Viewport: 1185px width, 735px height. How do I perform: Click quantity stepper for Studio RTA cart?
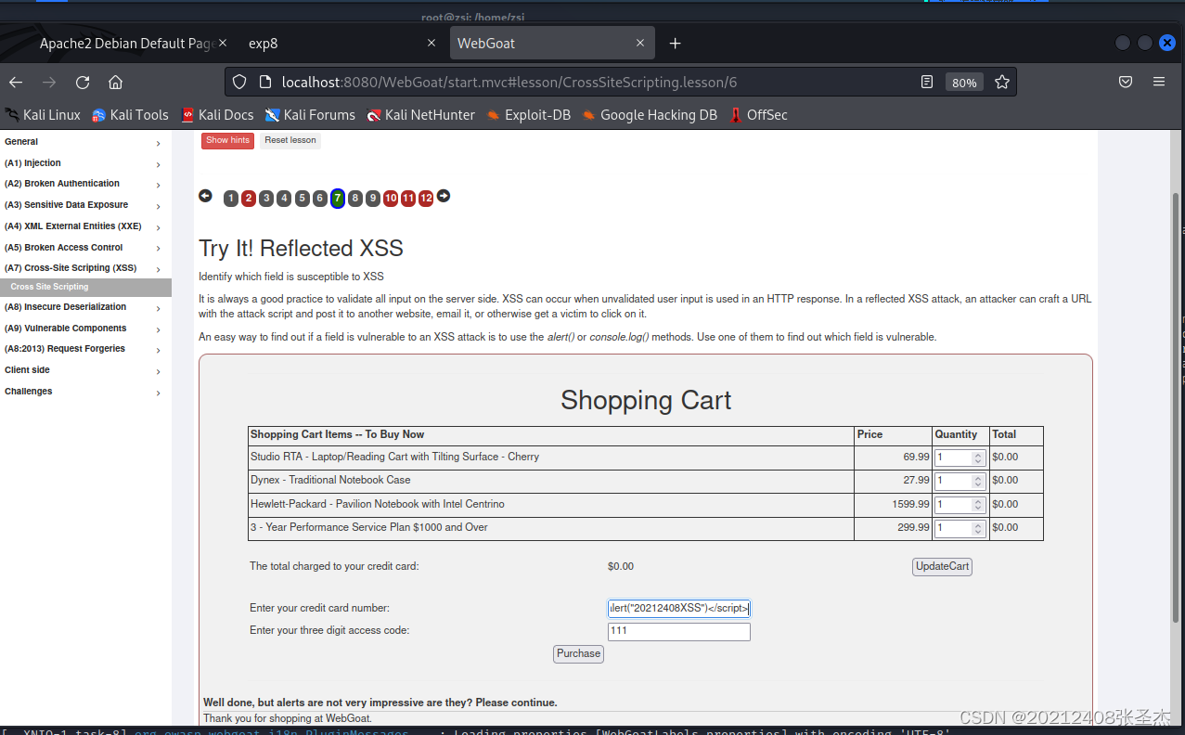(977, 458)
